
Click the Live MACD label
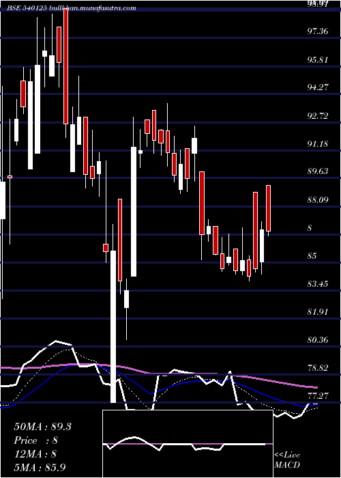click(x=287, y=460)
